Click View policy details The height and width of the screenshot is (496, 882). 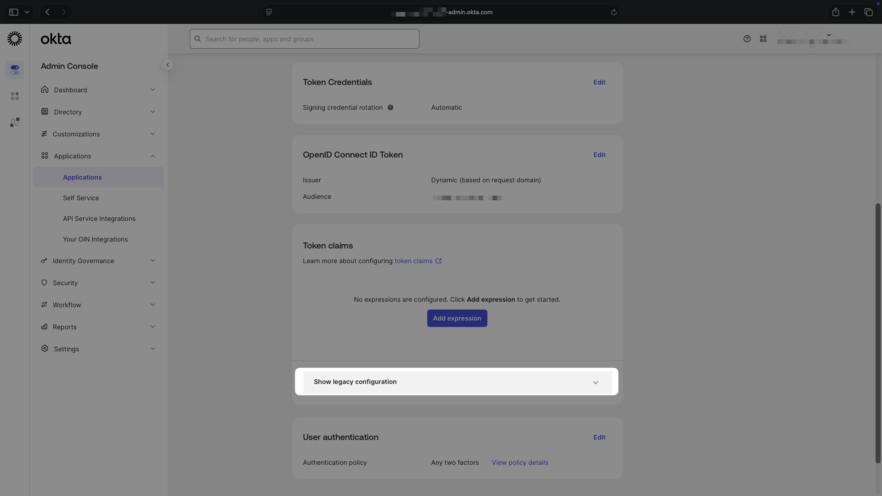point(520,462)
